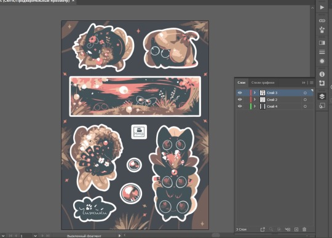The height and width of the screenshot is (238, 332).
Task: Open the Asset Export panel icon
Action: point(322,83)
